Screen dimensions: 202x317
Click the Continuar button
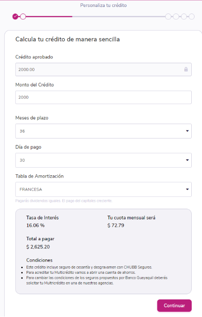click(x=174, y=305)
